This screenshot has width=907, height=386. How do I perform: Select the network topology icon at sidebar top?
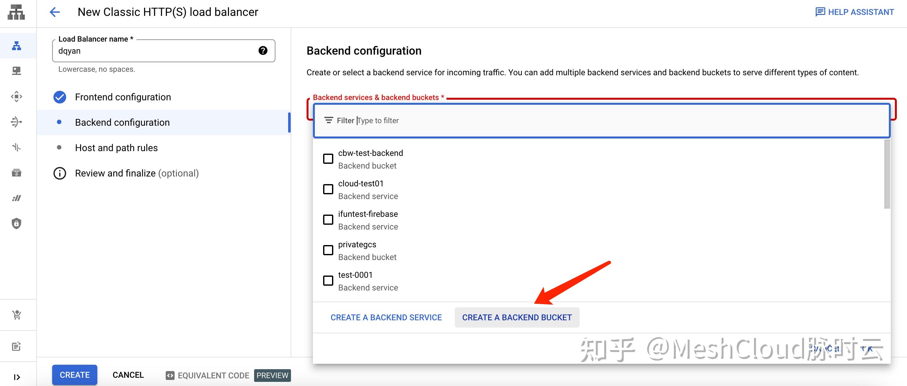(17, 13)
